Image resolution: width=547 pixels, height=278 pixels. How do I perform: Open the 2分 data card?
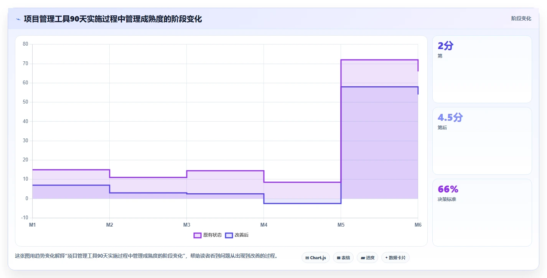click(482, 69)
